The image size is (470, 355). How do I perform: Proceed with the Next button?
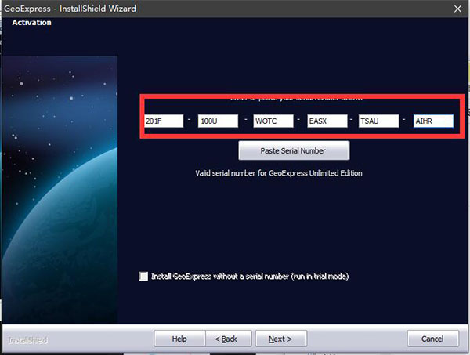[281, 339]
